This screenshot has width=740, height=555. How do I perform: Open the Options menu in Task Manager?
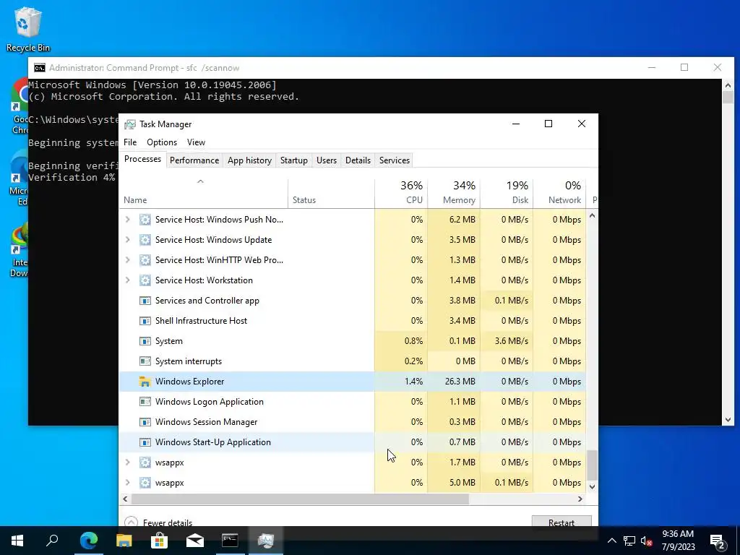pos(162,142)
